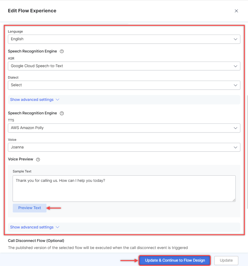The width and height of the screenshot is (248, 266).
Task: Click the dialog's vertical scrollbar
Action: tap(247, 152)
